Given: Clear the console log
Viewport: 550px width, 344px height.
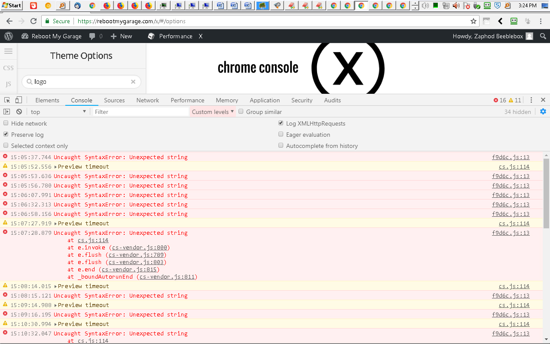Looking at the screenshot, I should coord(19,112).
